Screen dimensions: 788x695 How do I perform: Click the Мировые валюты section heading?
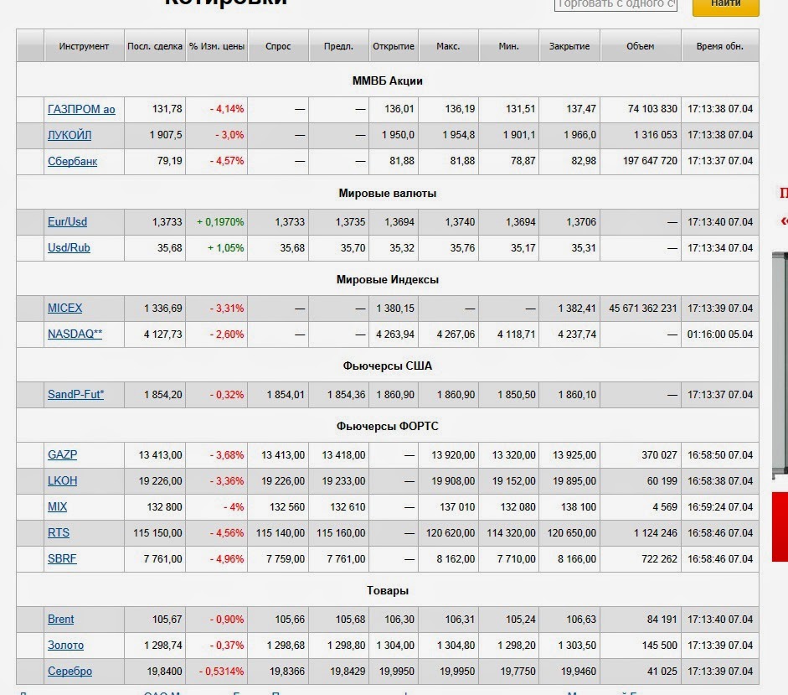coord(388,194)
